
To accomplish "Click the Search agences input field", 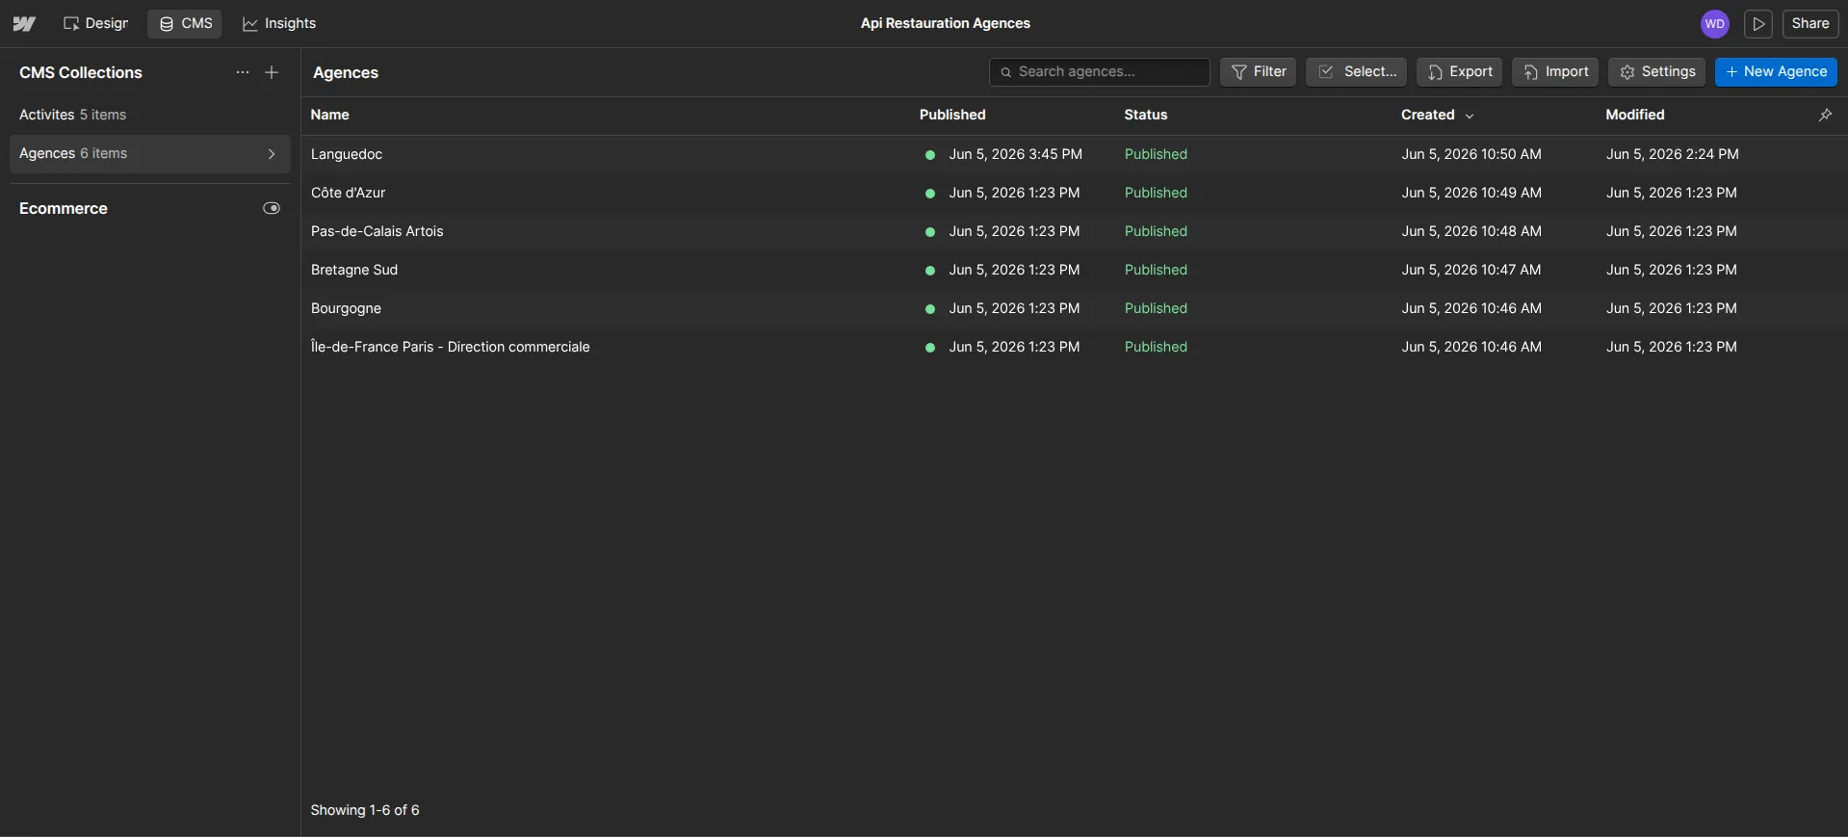I will point(1099,72).
